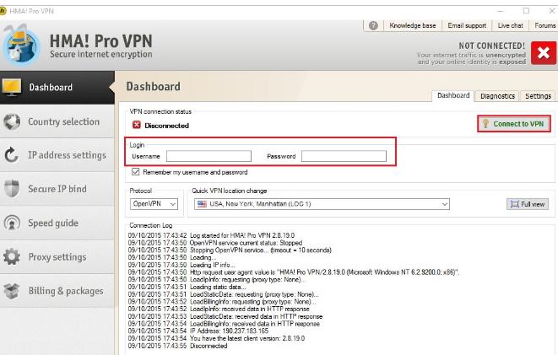The width and height of the screenshot is (558, 355).
Task: Click the Dashboard monitor icon in sidebar
Action: (12, 87)
